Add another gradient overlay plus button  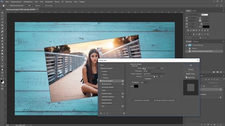pyautogui.click(x=123, y=97)
